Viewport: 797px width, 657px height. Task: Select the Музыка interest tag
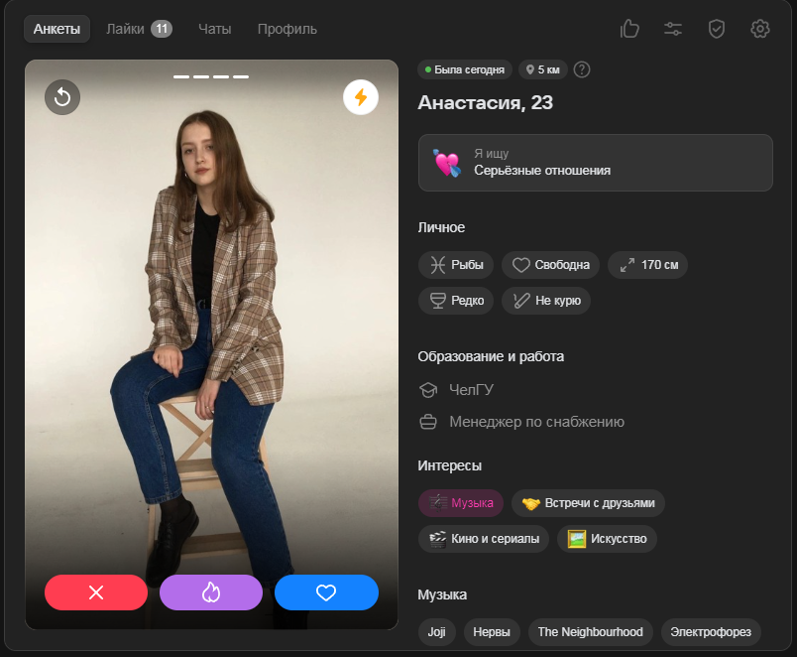tap(461, 503)
